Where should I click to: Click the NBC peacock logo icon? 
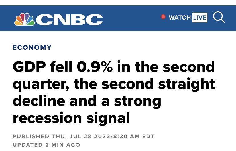pos(25,19)
